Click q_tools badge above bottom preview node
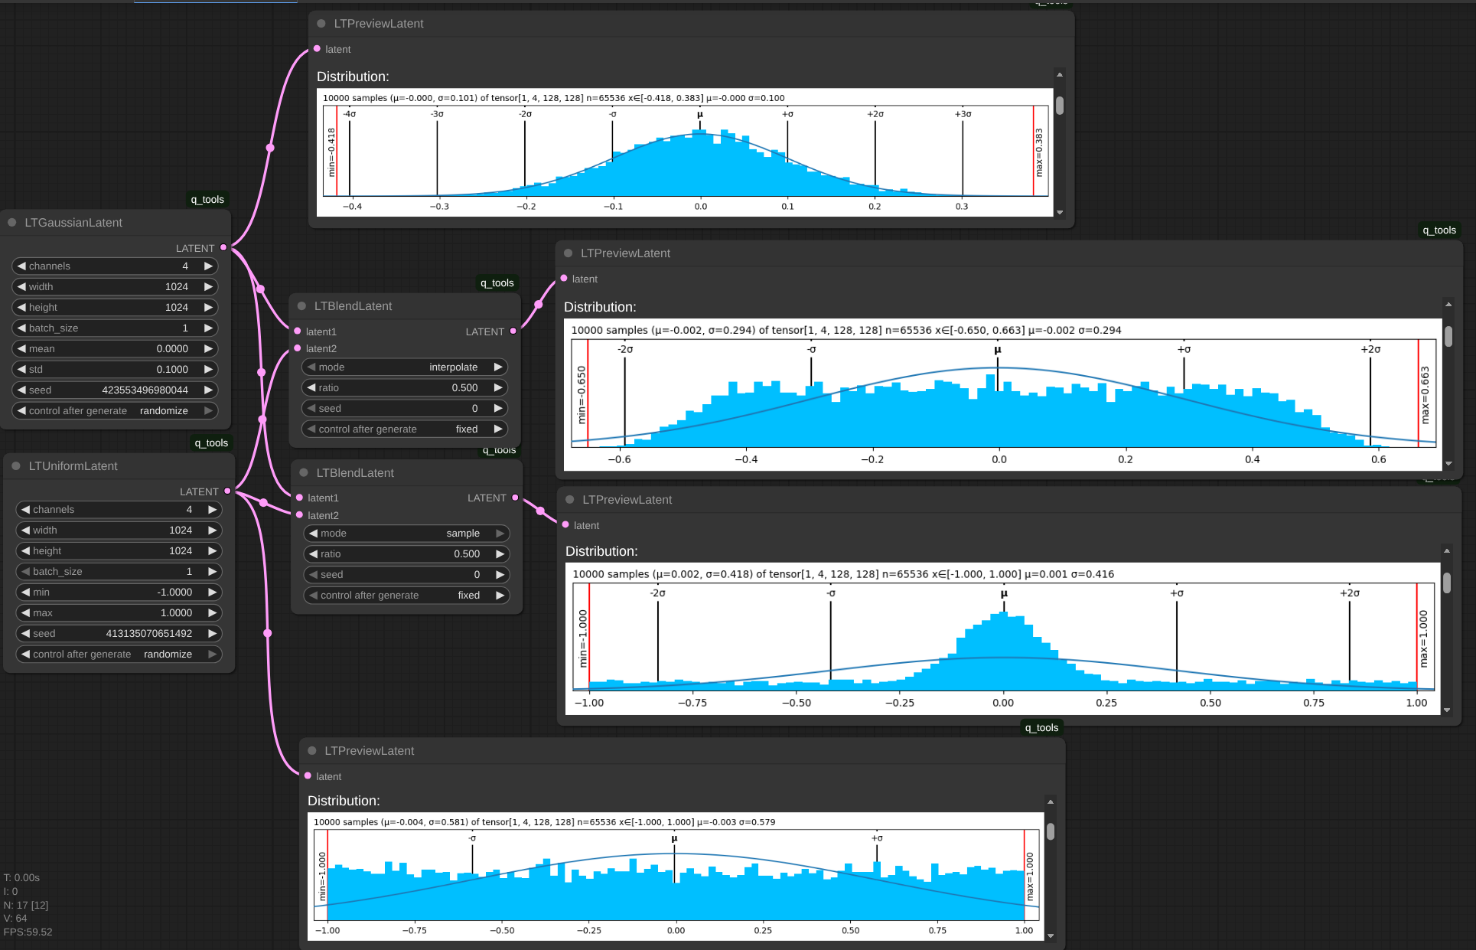1476x950 pixels. coord(1041,728)
